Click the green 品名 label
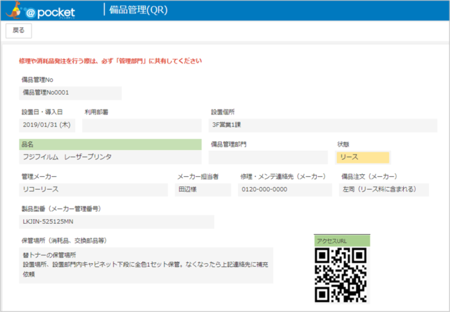 [110, 145]
